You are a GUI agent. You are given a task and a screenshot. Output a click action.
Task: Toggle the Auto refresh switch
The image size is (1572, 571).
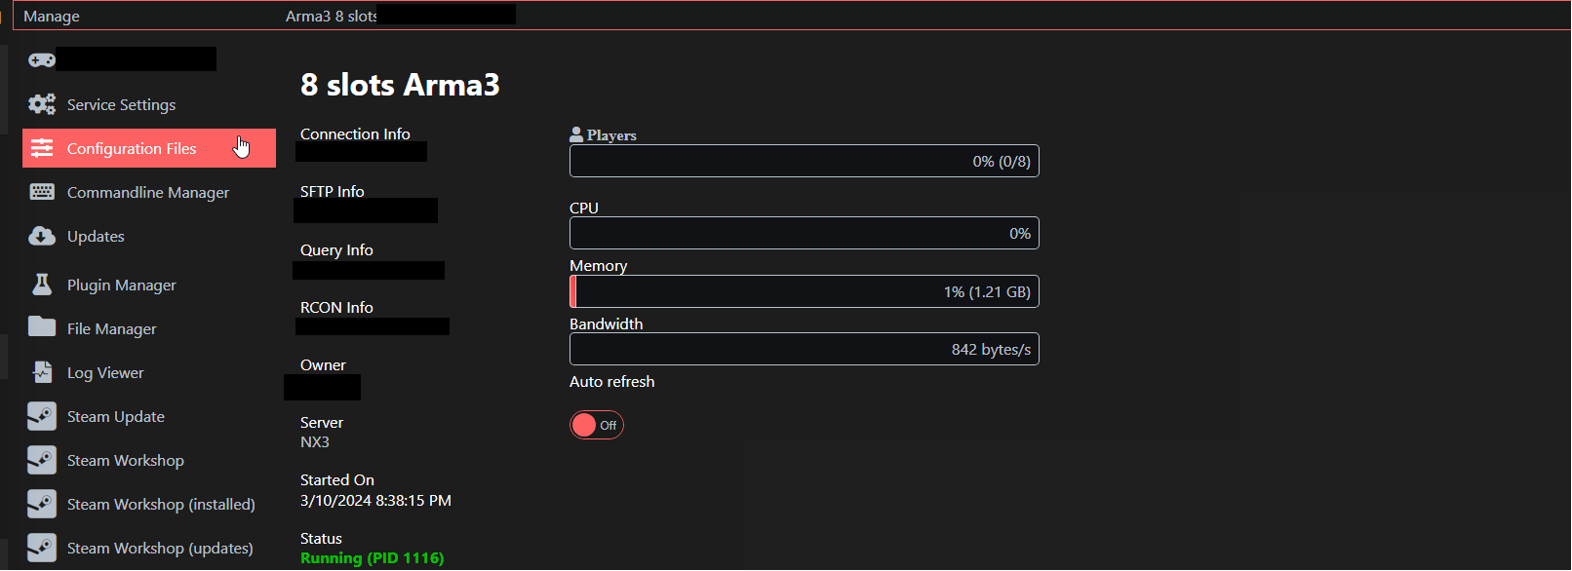click(596, 425)
